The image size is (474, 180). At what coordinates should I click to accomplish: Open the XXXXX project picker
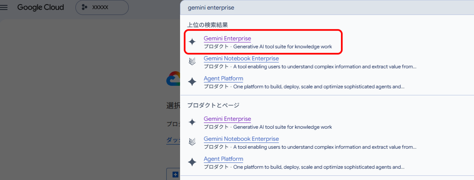[102, 7]
